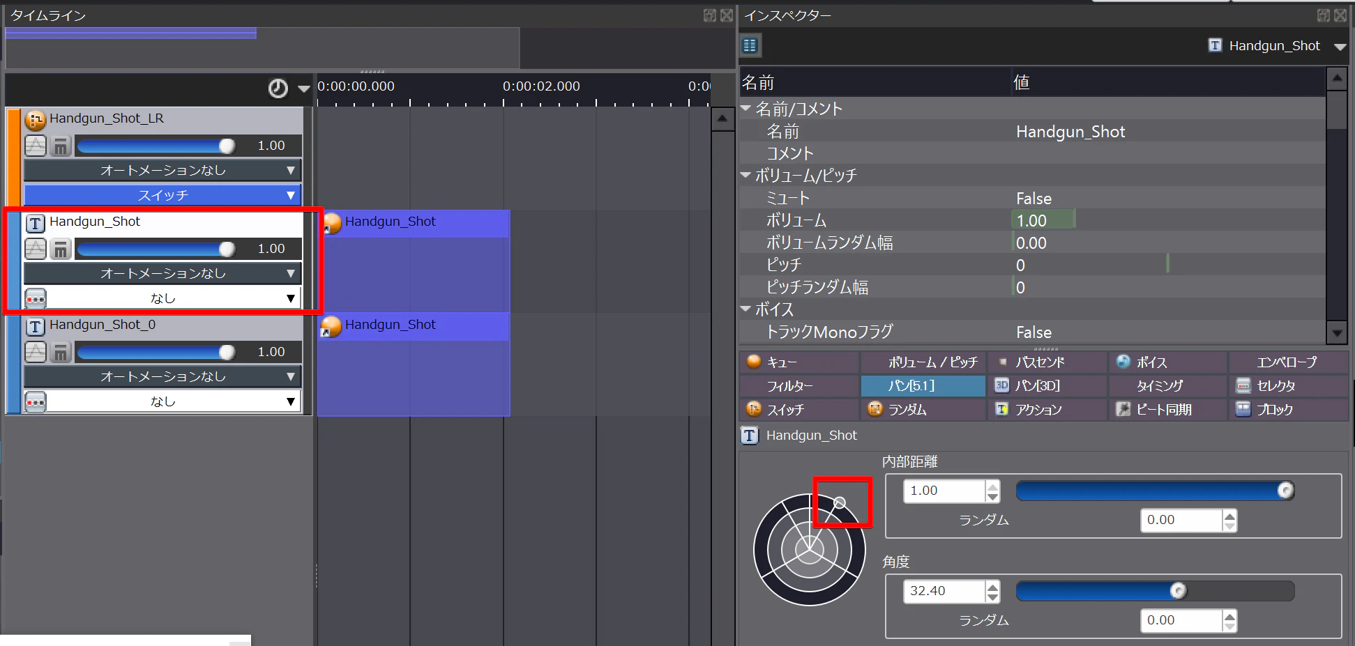Viewport: 1355px width, 646px height.
Task: Switch to the バスセンド tab
Action: point(1047,362)
